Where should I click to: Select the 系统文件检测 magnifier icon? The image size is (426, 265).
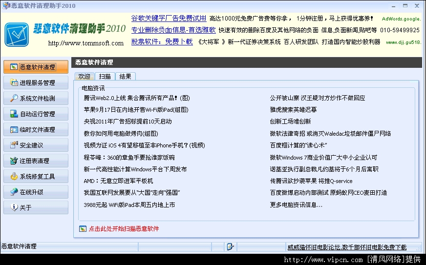pyautogui.click(x=14, y=98)
